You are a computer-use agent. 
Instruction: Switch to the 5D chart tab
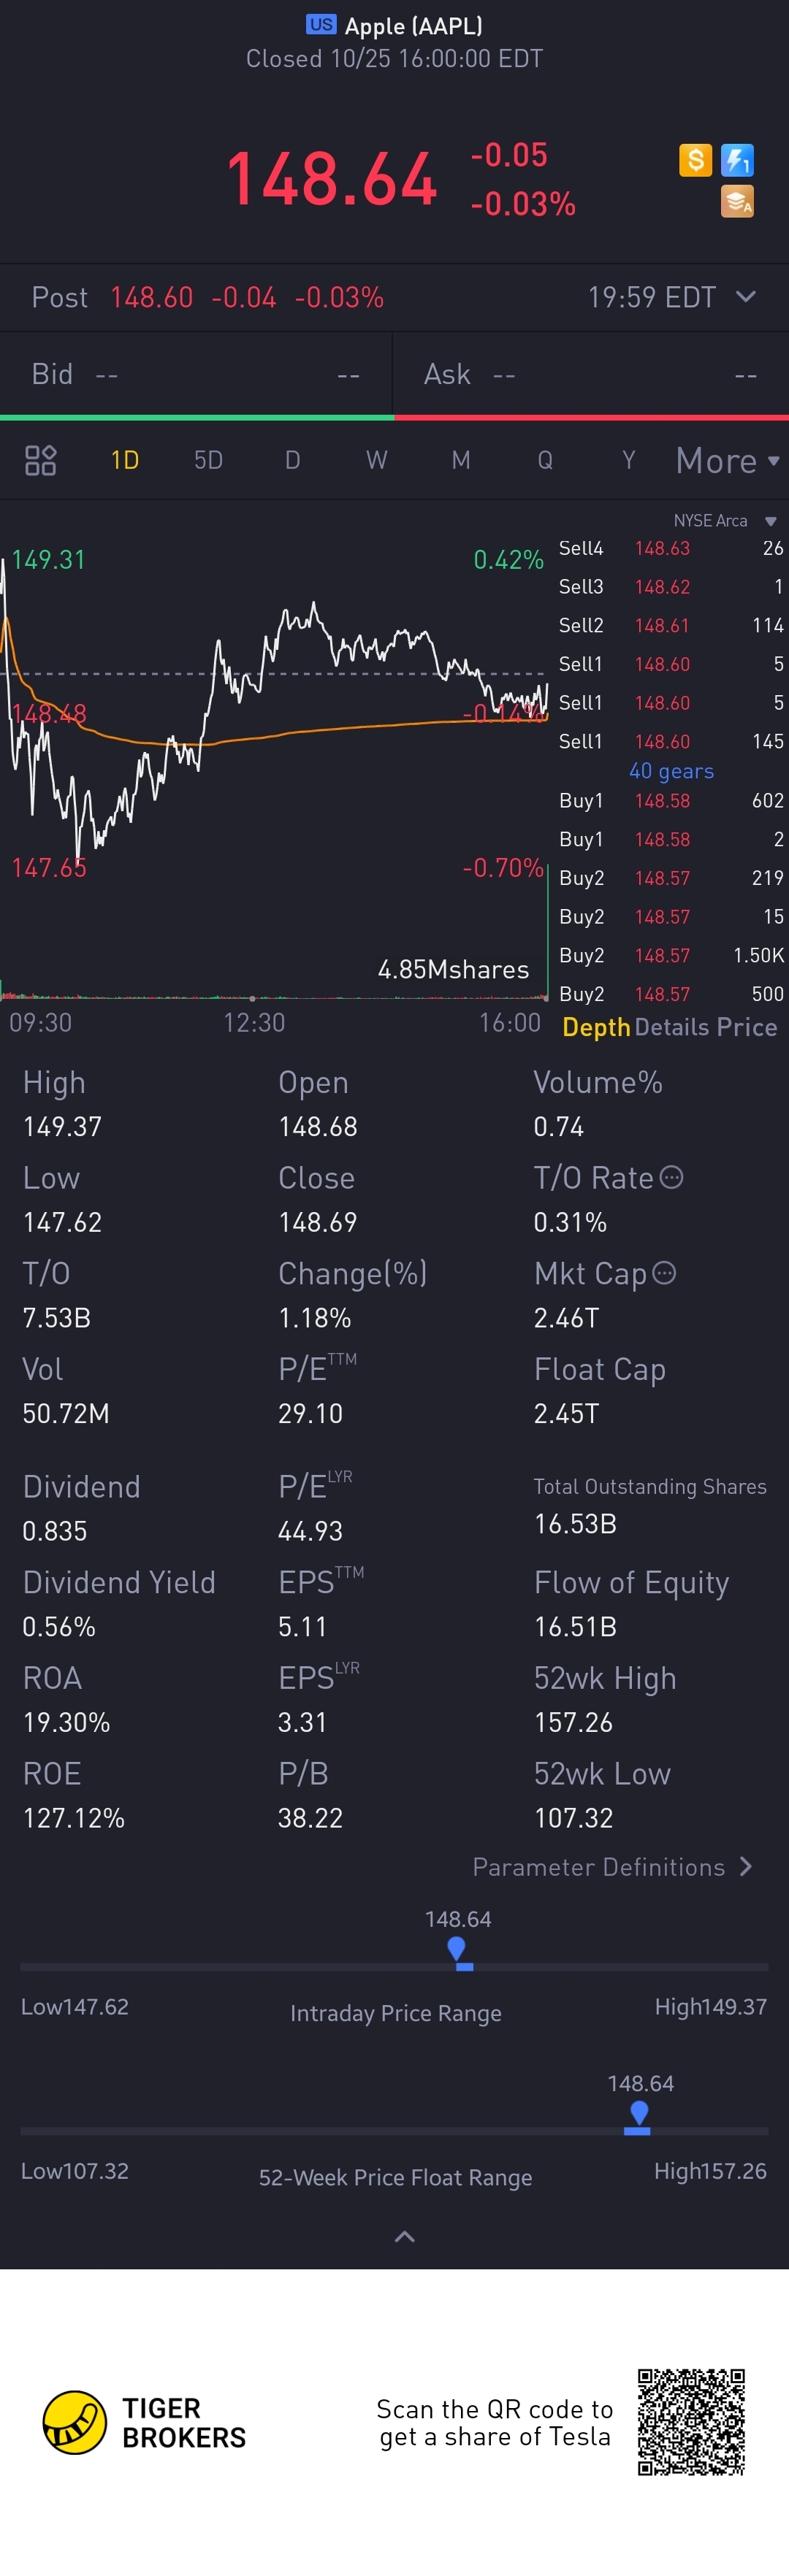pos(208,460)
